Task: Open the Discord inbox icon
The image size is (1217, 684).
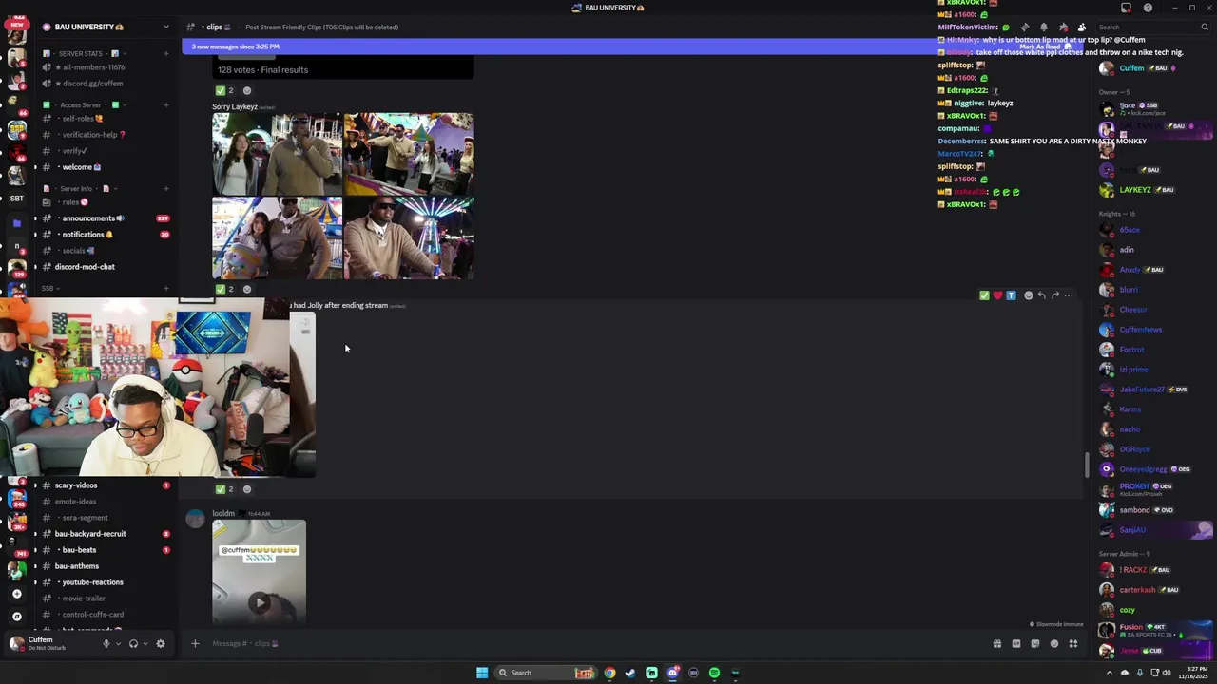Action: pyautogui.click(x=1127, y=8)
